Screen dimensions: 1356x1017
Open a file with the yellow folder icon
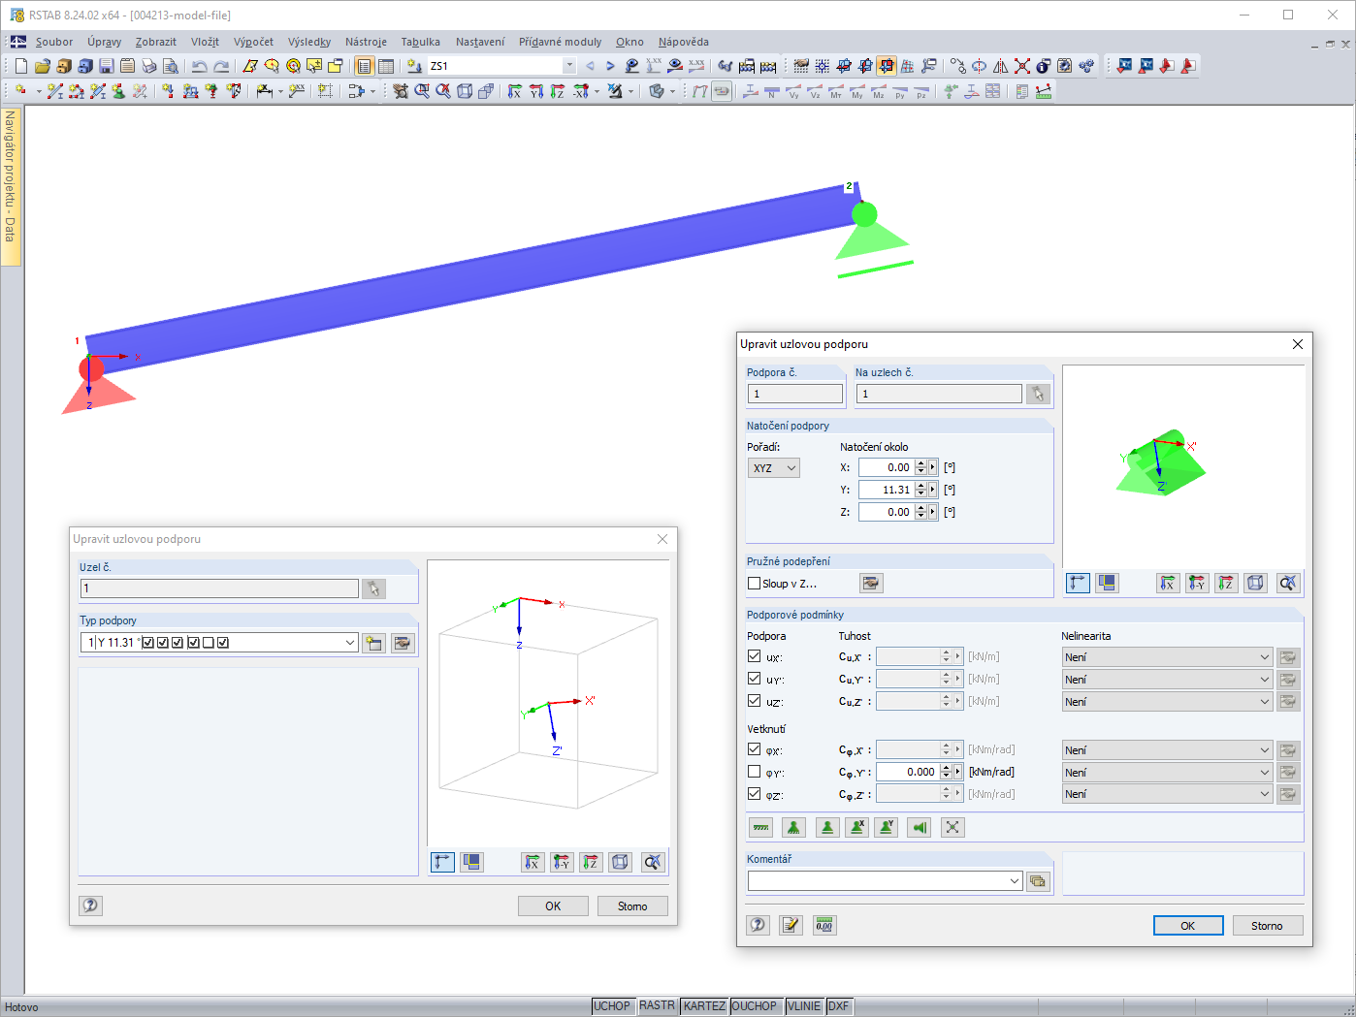(x=43, y=66)
